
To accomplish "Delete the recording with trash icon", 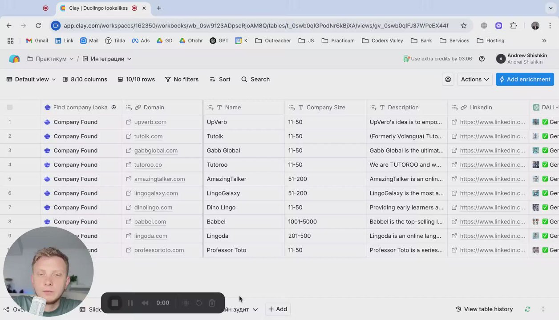I will tap(212, 303).
